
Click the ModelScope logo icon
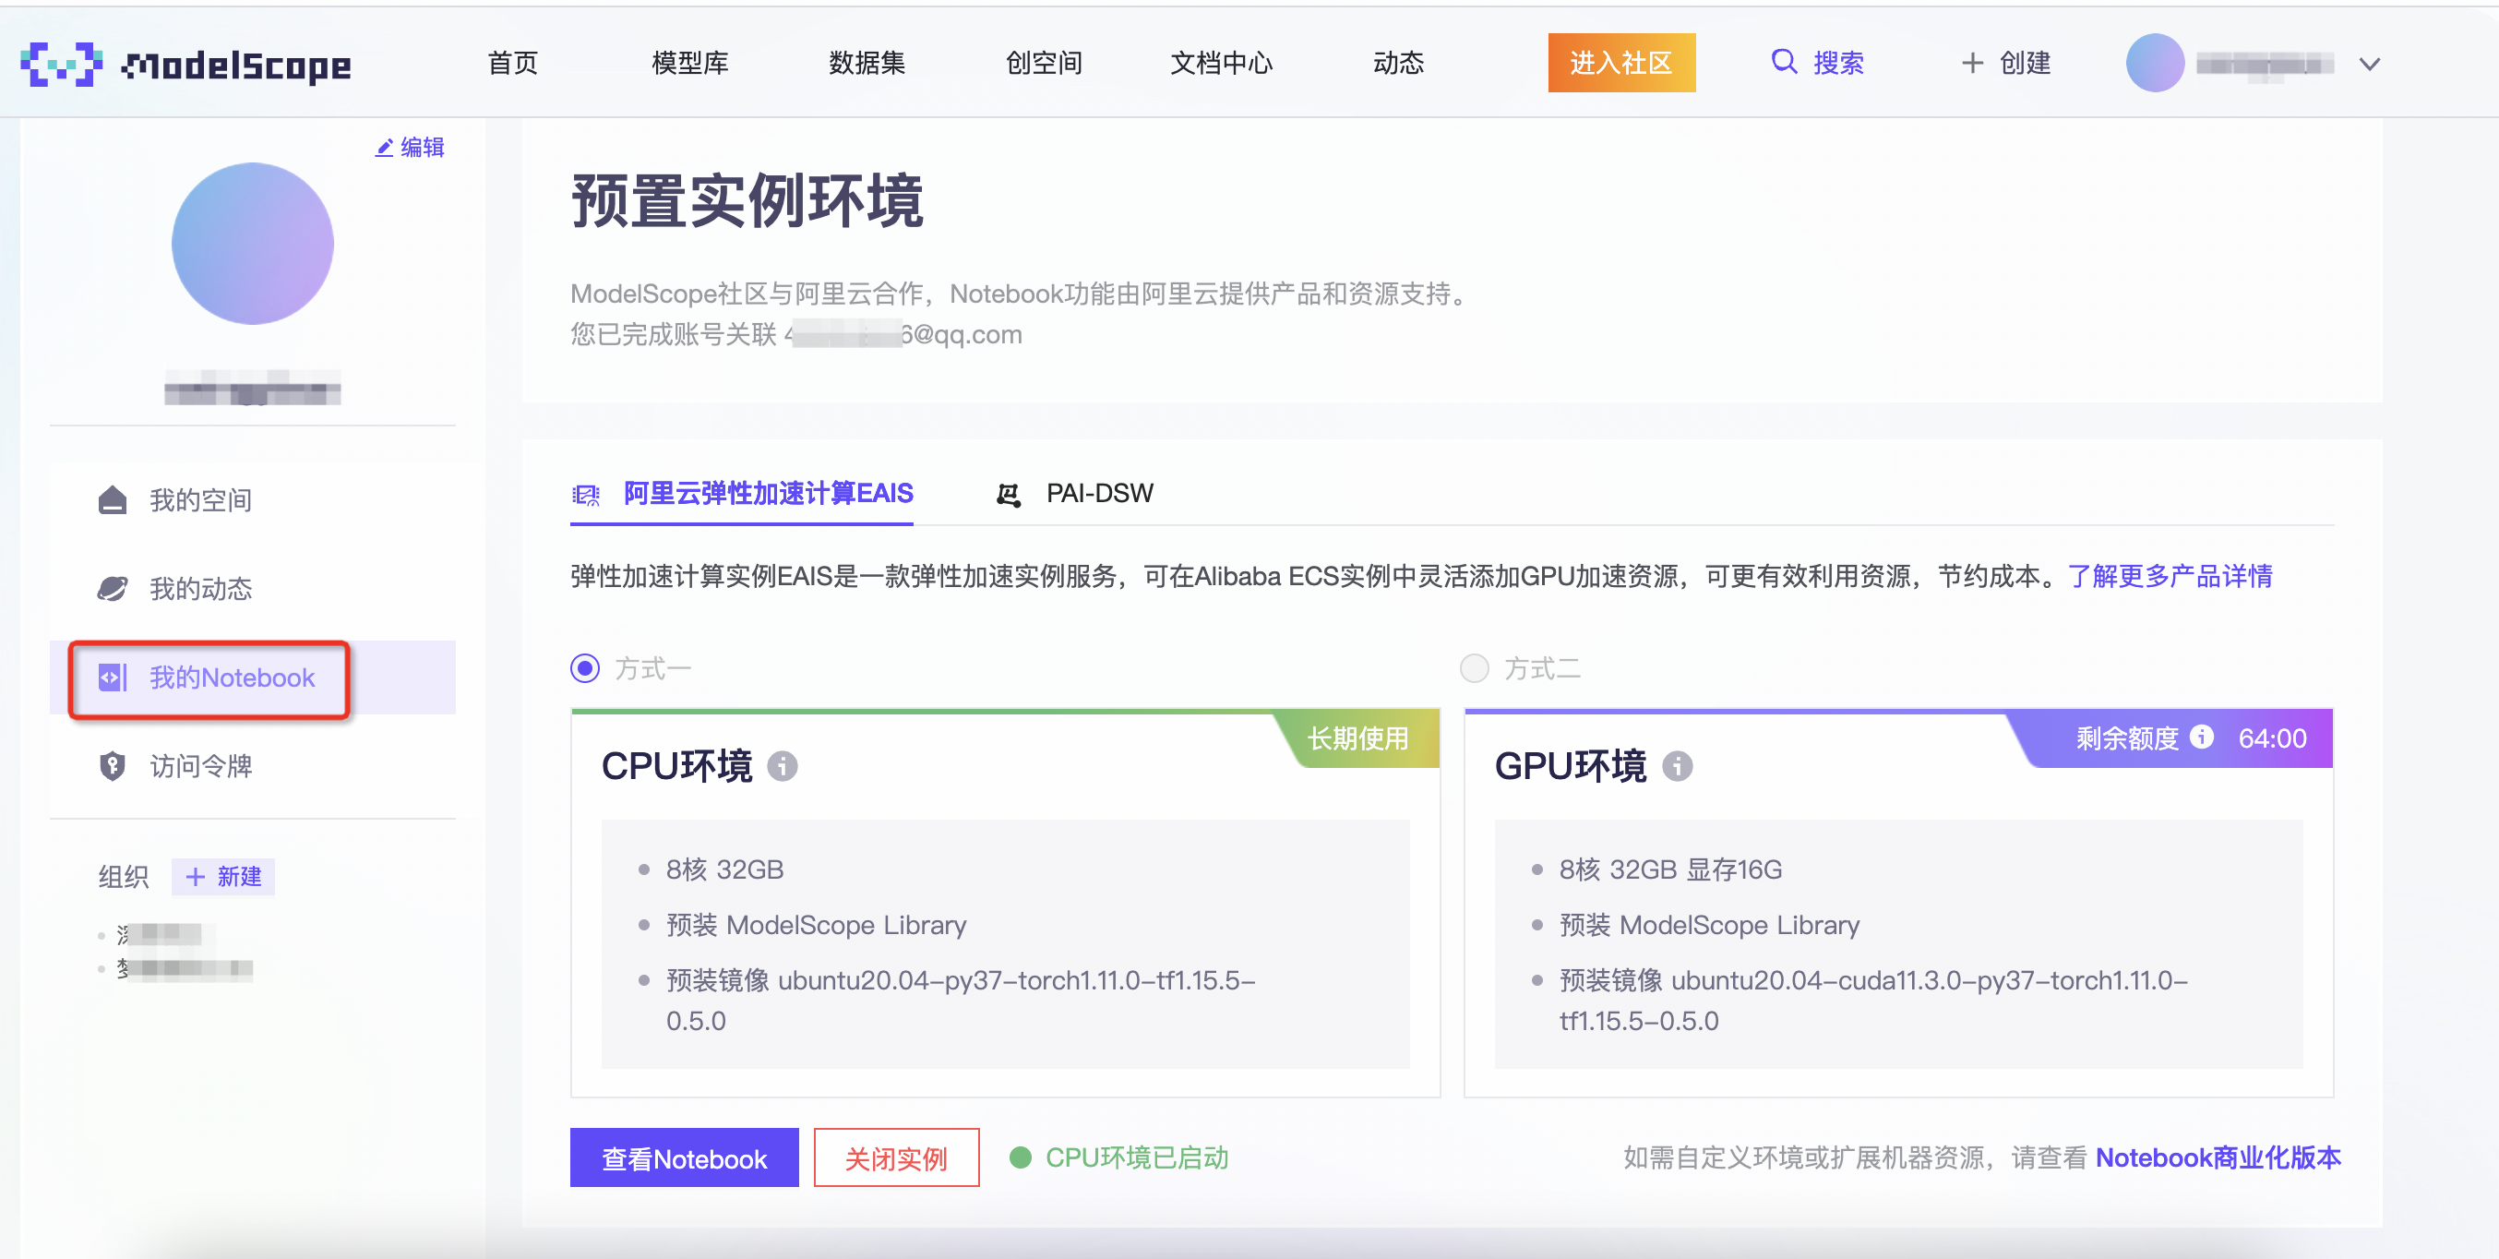tap(61, 64)
